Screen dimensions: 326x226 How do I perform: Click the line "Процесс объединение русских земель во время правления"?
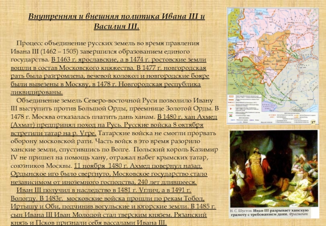pyautogui.click(x=108, y=43)
